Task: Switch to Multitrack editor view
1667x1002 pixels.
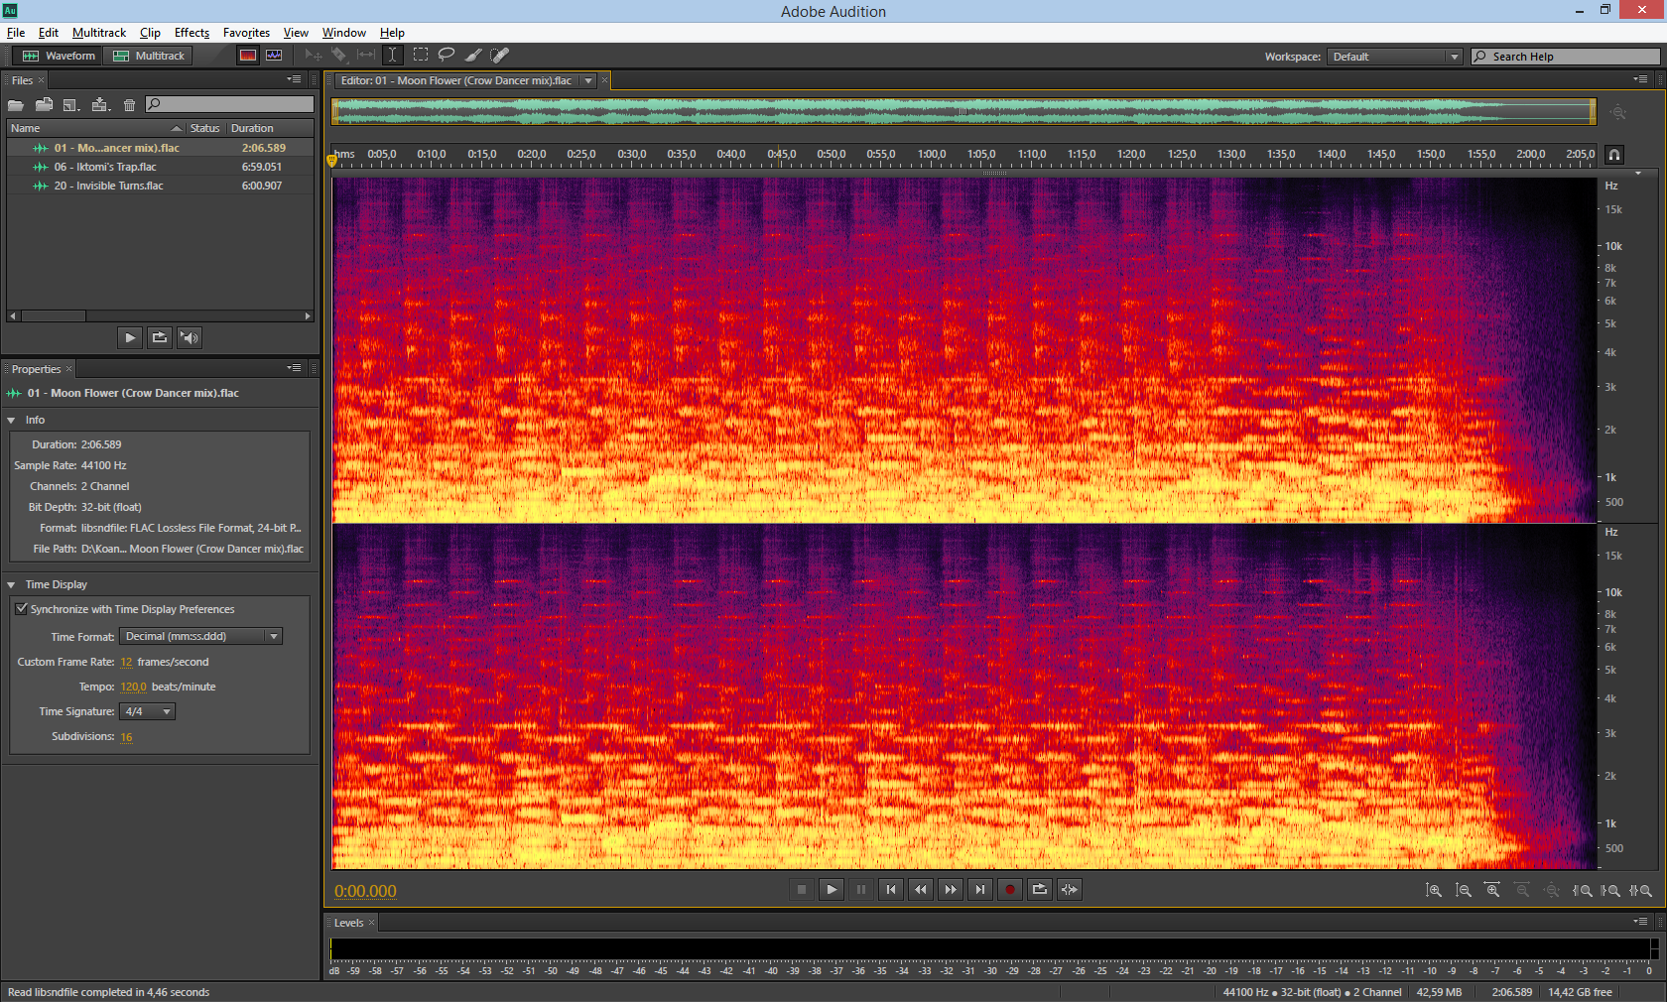Action: [149, 56]
